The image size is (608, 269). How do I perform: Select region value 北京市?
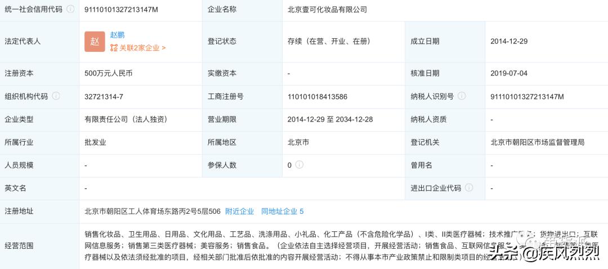tap(298, 142)
